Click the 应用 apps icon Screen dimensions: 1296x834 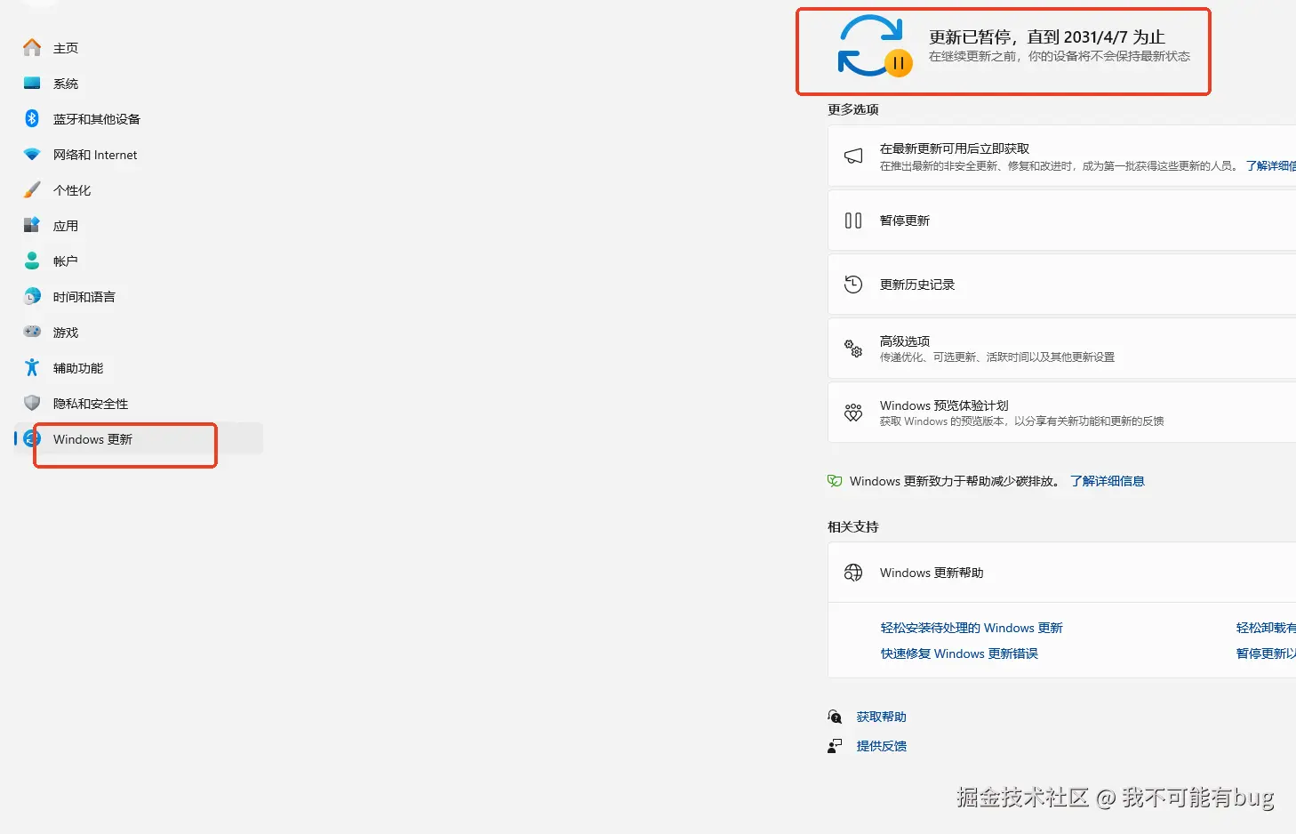32,225
